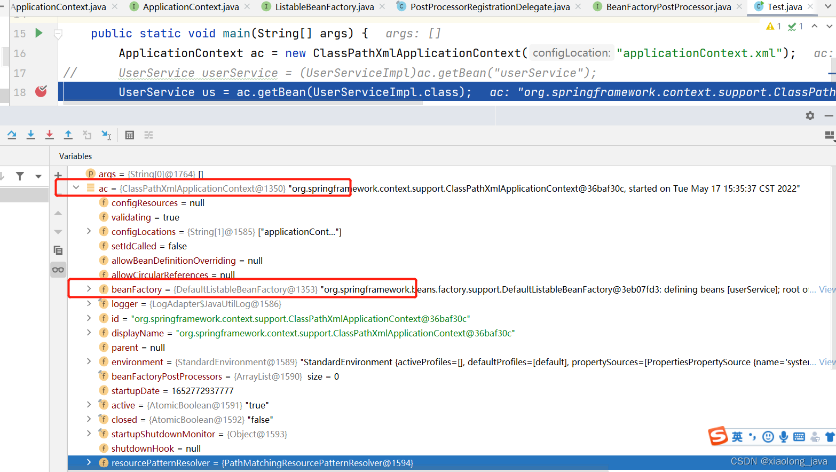Click the Run to Cursor icon
This screenshot has width=836, height=472.
(x=106, y=135)
